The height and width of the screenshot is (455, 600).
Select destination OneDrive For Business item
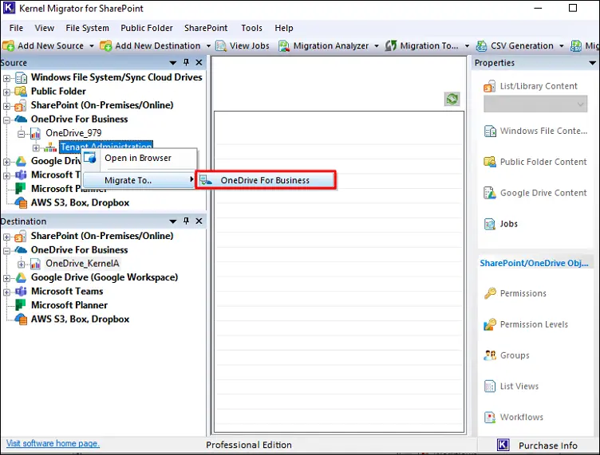(79, 250)
